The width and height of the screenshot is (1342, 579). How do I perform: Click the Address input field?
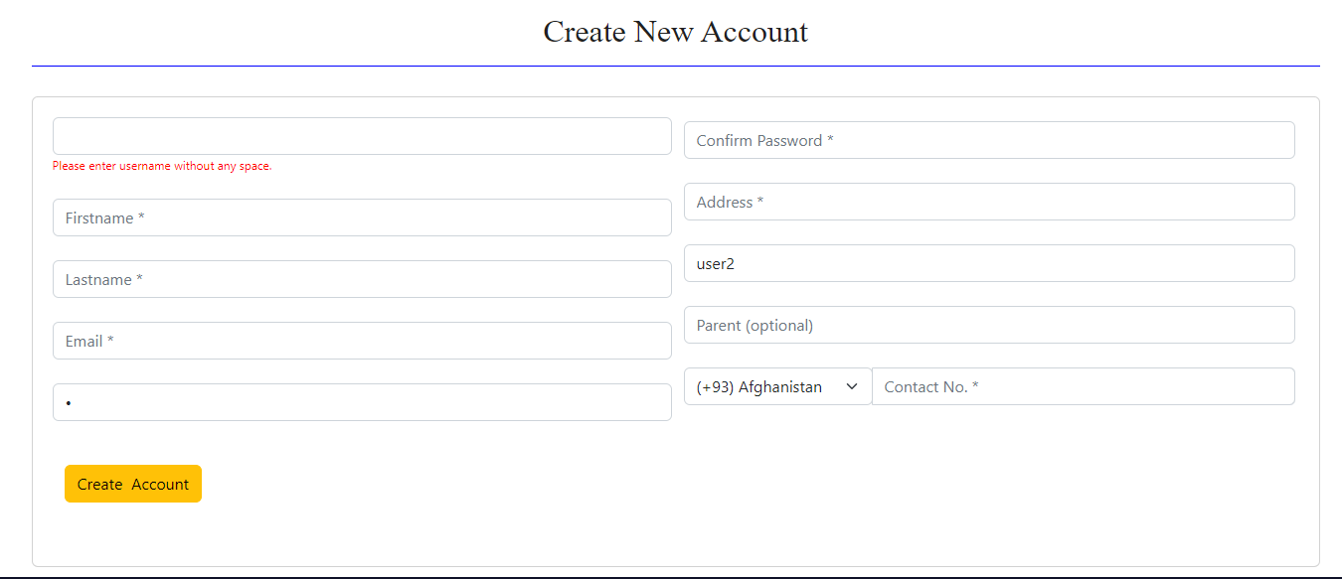coord(988,202)
